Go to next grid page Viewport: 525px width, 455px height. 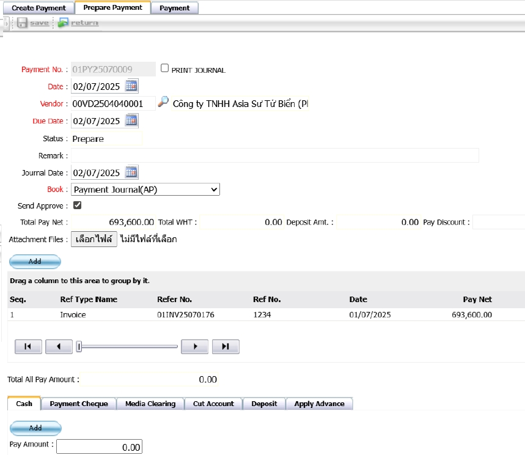(x=195, y=347)
